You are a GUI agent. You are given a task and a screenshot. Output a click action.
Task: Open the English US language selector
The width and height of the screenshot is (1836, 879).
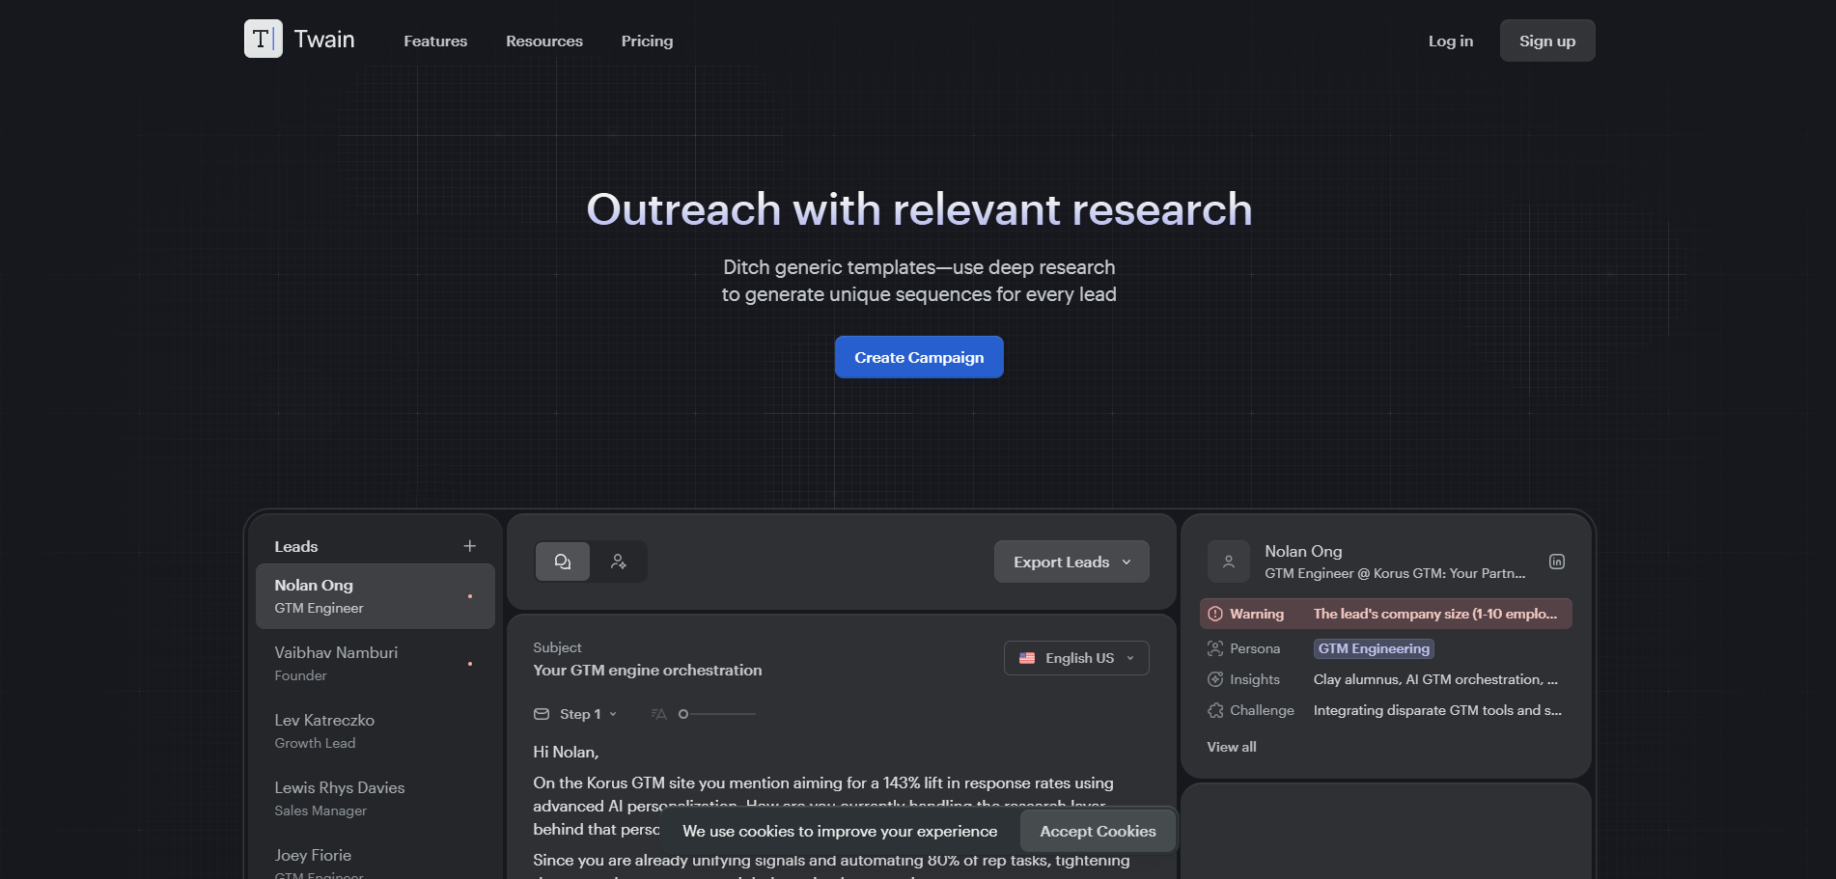[x=1075, y=658]
